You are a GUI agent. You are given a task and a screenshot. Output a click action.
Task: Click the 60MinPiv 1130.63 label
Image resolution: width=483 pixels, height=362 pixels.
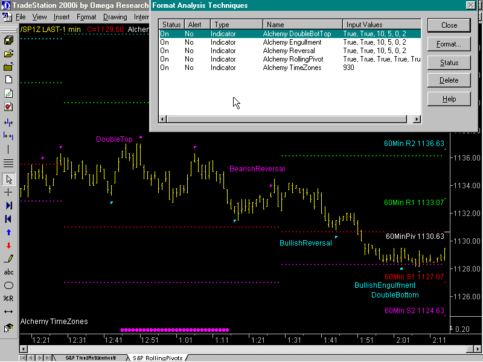tap(415, 237)
